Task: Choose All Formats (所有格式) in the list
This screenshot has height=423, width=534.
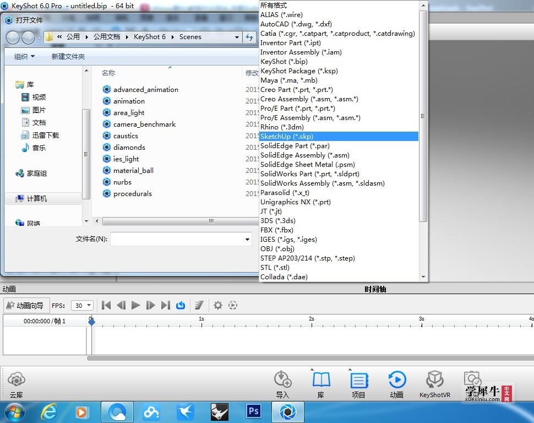Action: 339,6
